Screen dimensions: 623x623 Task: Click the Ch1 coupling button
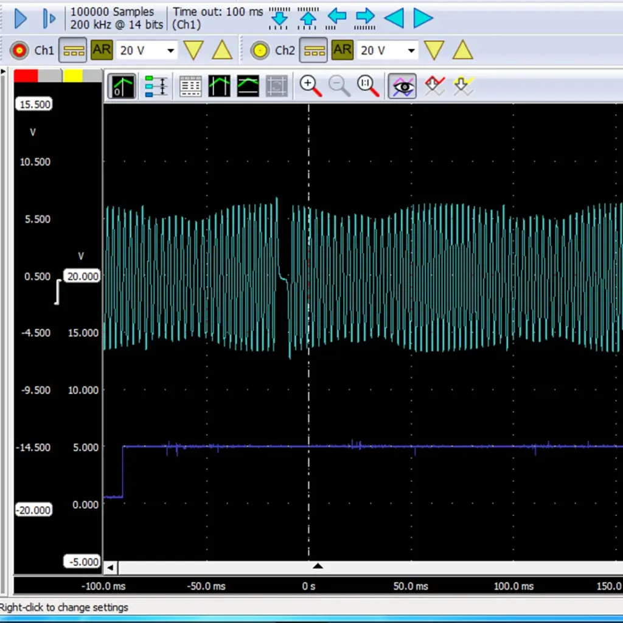point(72,50)
